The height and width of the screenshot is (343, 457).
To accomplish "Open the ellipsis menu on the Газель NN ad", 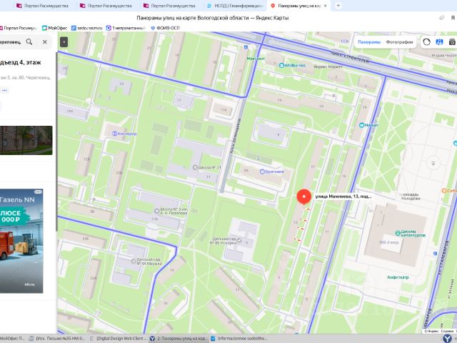I will 38,192.
